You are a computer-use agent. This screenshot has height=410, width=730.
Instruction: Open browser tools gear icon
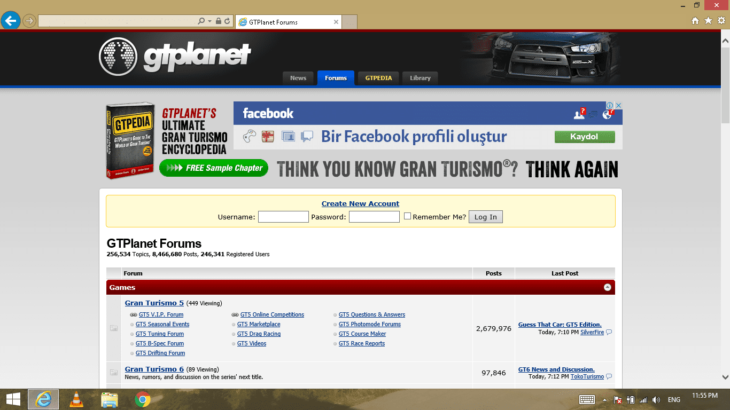point(721,21)
